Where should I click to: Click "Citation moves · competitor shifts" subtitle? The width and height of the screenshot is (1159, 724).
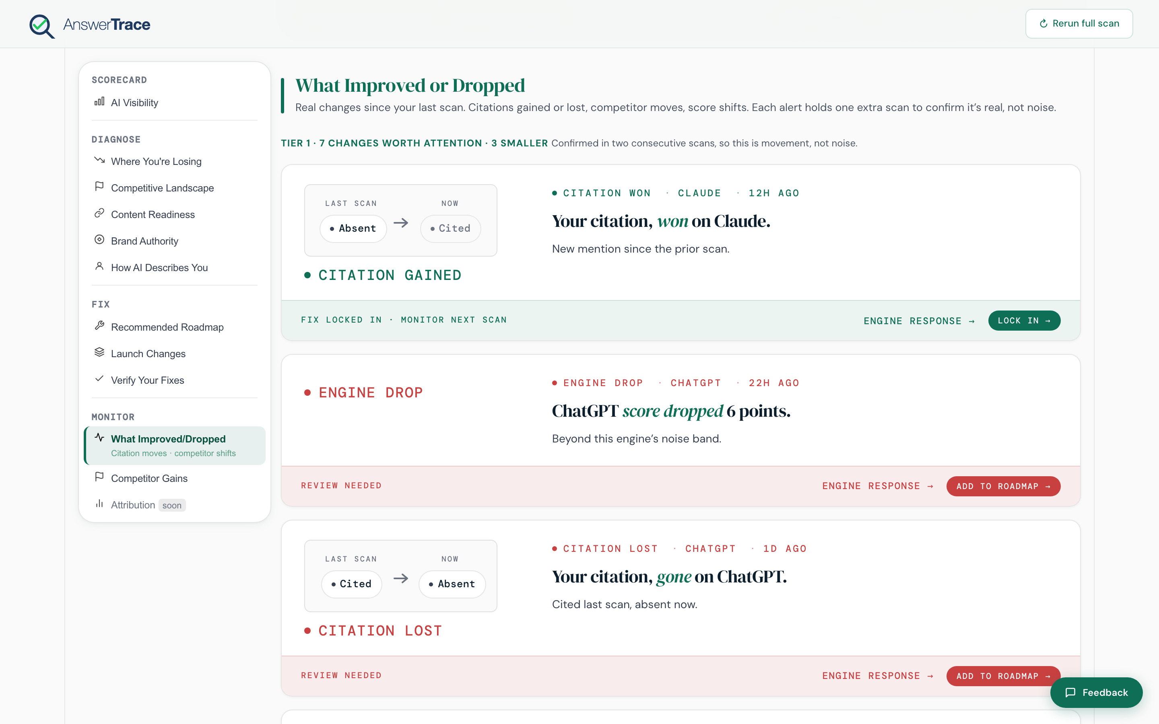point(173,453)
